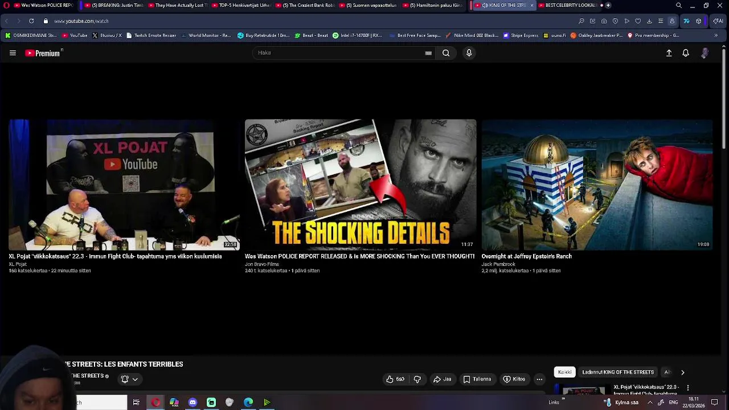Viewport: 729px width, 410px height.
Task: Open Discord from the taskbar
Action: tap(193, 403)
